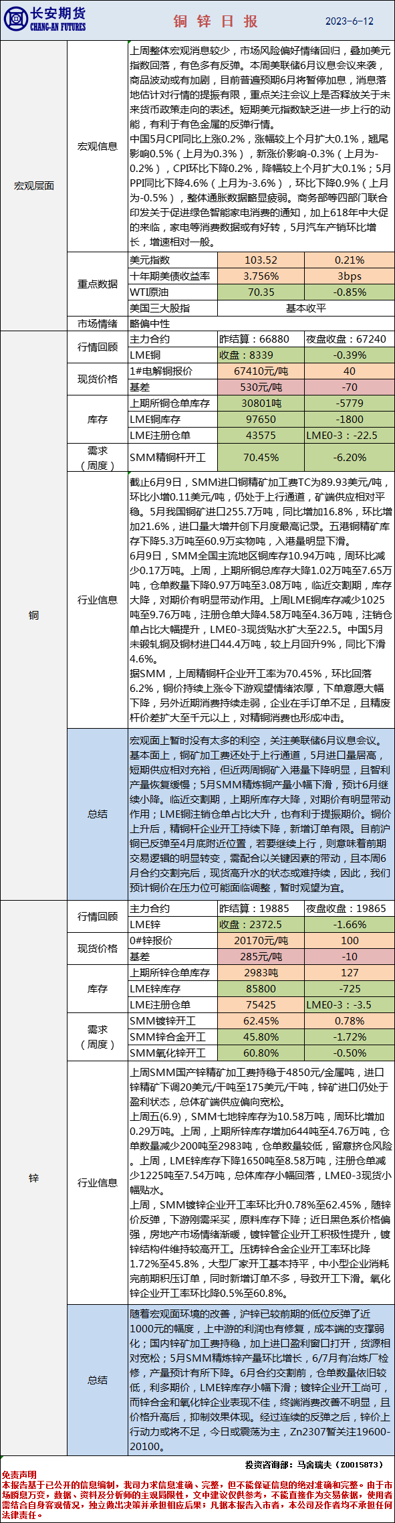
Task: Select the LME zinc 收盘：2372.5 cell
Action: 261,924
